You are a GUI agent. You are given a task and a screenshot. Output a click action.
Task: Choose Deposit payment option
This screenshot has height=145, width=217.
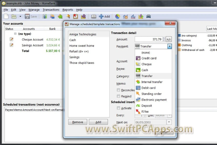point(153,106)
